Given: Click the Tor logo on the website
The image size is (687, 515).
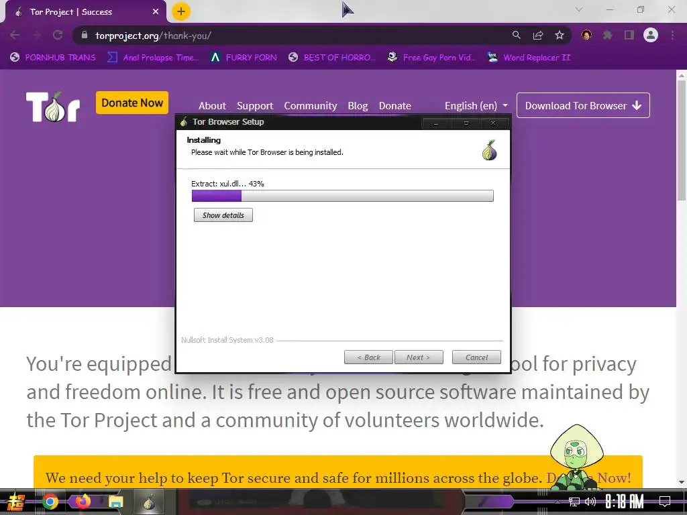Looking at the screenshot, I should point(53,107).
